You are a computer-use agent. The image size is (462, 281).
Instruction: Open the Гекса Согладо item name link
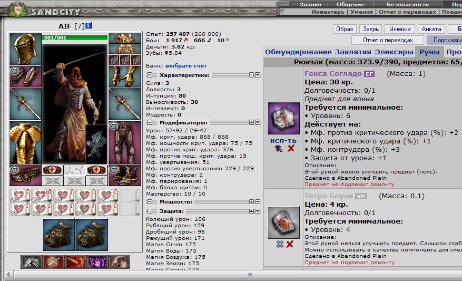(x=333, y=74)
